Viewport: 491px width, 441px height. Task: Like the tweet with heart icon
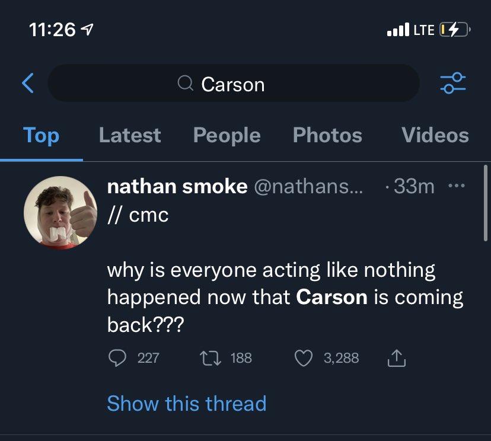(x=304, y=357)
